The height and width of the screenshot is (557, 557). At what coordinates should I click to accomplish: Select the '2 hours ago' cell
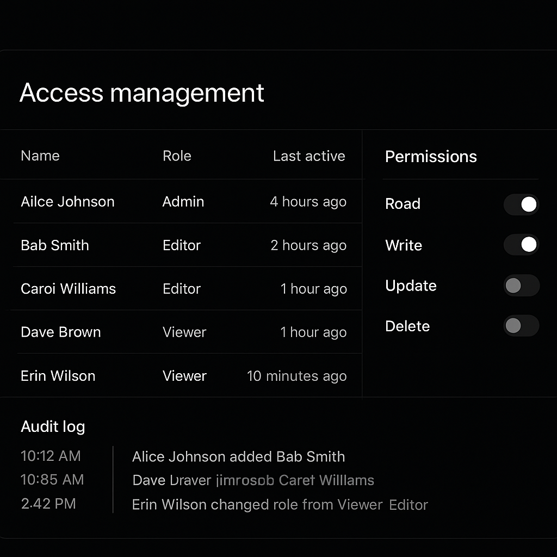click(x=308, y=245)
